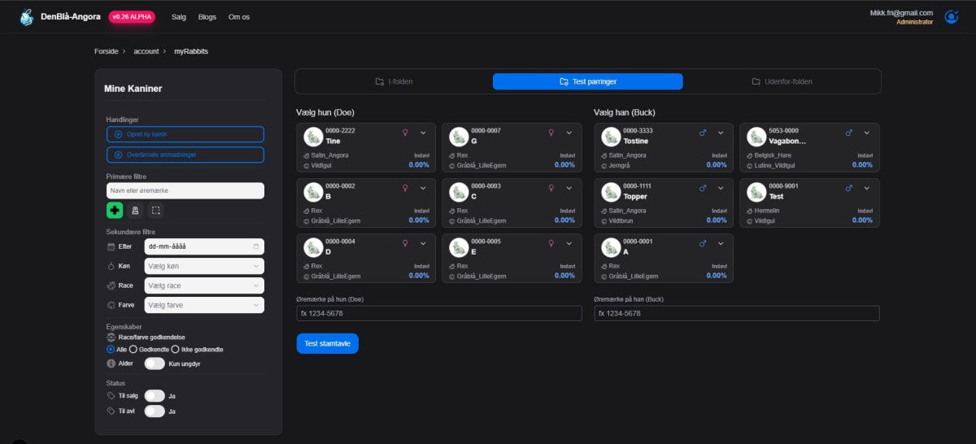Click the gender icon beside Køn filter
Viewport: 976px width, 444px height.
(111, 266)
